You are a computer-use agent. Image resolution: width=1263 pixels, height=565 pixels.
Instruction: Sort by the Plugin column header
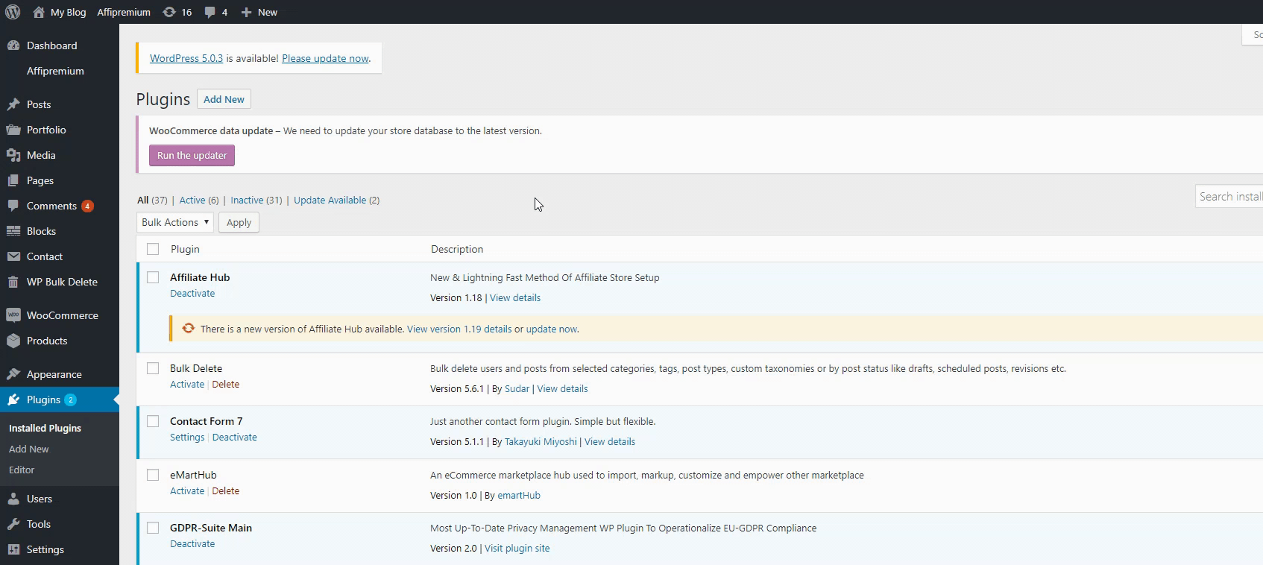(x=185, y=249)
